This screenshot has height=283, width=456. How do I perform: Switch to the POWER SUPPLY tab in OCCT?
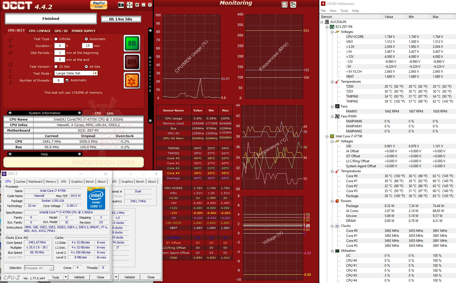pyautogui.click(x=83, y=31)
